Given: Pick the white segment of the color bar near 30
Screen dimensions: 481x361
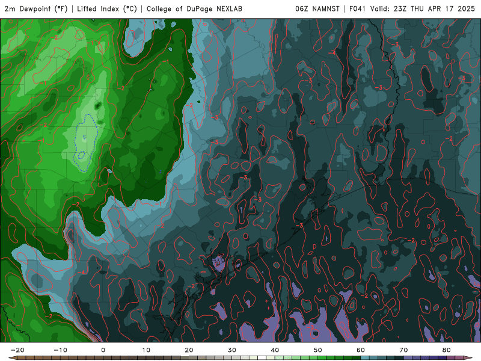Looking at the screenshot, I should 262,358.
